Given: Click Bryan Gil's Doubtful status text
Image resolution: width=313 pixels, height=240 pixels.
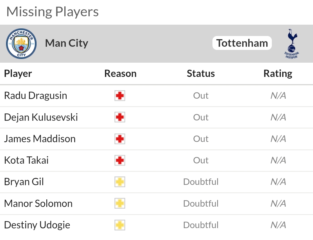Looking at the screenshot, I should click(201, 182).
